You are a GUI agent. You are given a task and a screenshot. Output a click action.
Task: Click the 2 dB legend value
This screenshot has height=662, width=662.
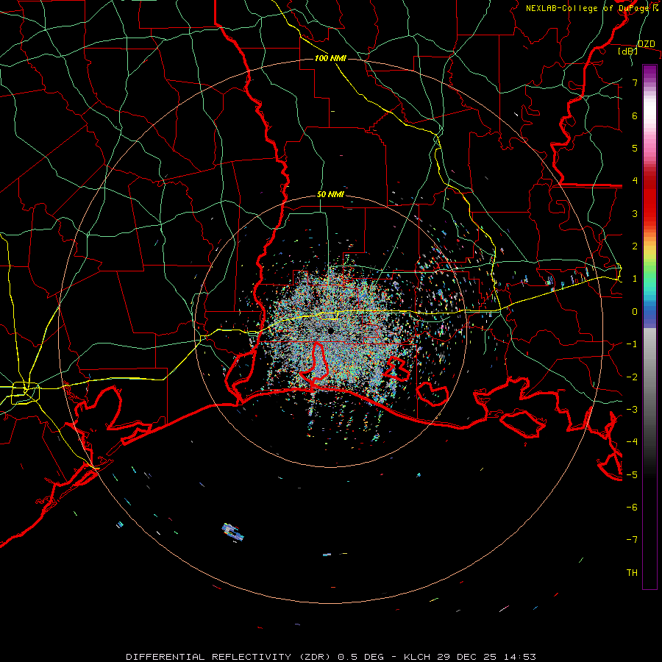click(635, 246)
